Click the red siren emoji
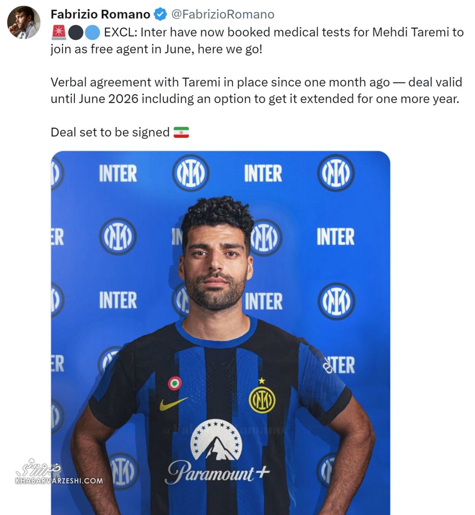The height and width of the screenshot is (515, 475). (x=58, y=33)
